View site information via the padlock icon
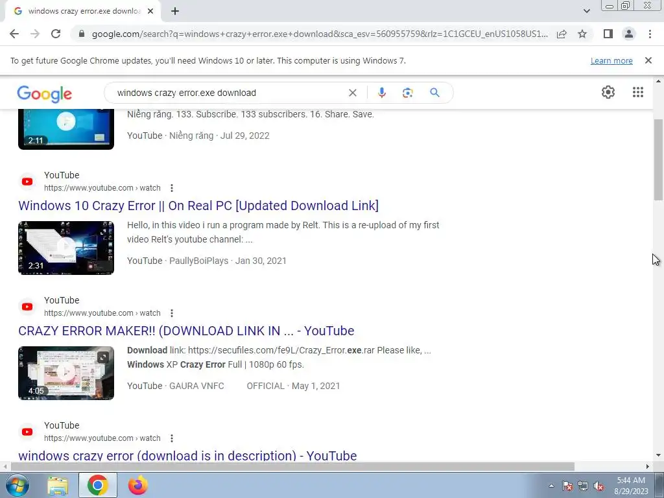This screenshot has height=498, width=664. click(82, 34)
